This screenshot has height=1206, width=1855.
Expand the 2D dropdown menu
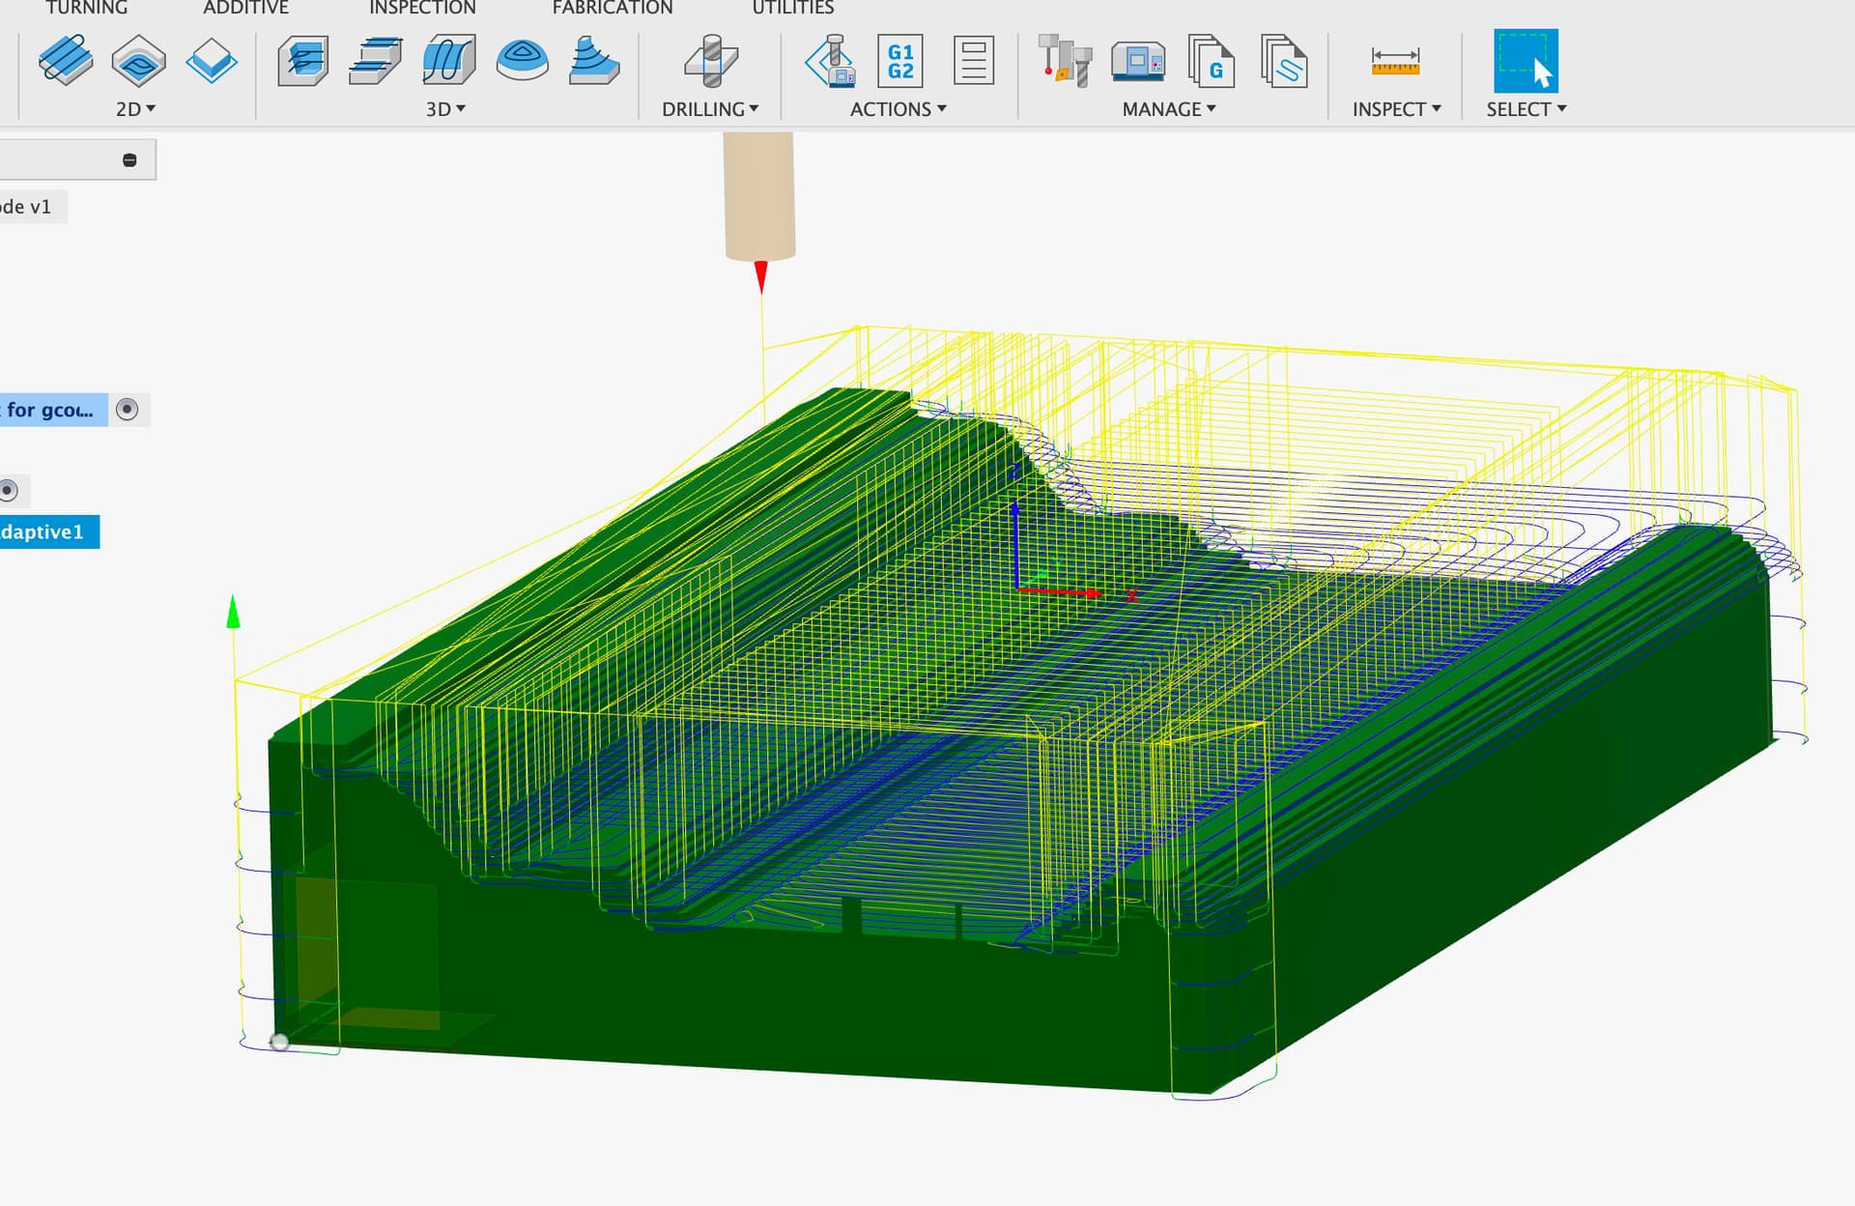135,109
